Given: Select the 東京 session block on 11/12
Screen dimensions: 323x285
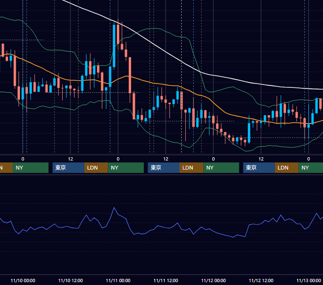Looking at the screenshot, I should (x=259, y=168).
